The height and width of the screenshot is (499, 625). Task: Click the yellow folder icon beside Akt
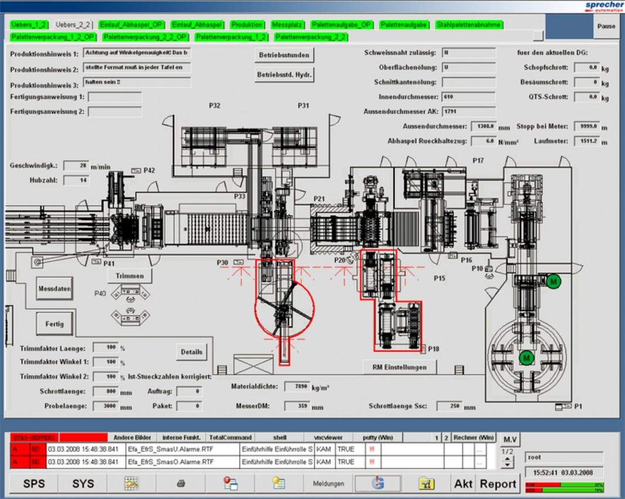[x=426, y=484]
